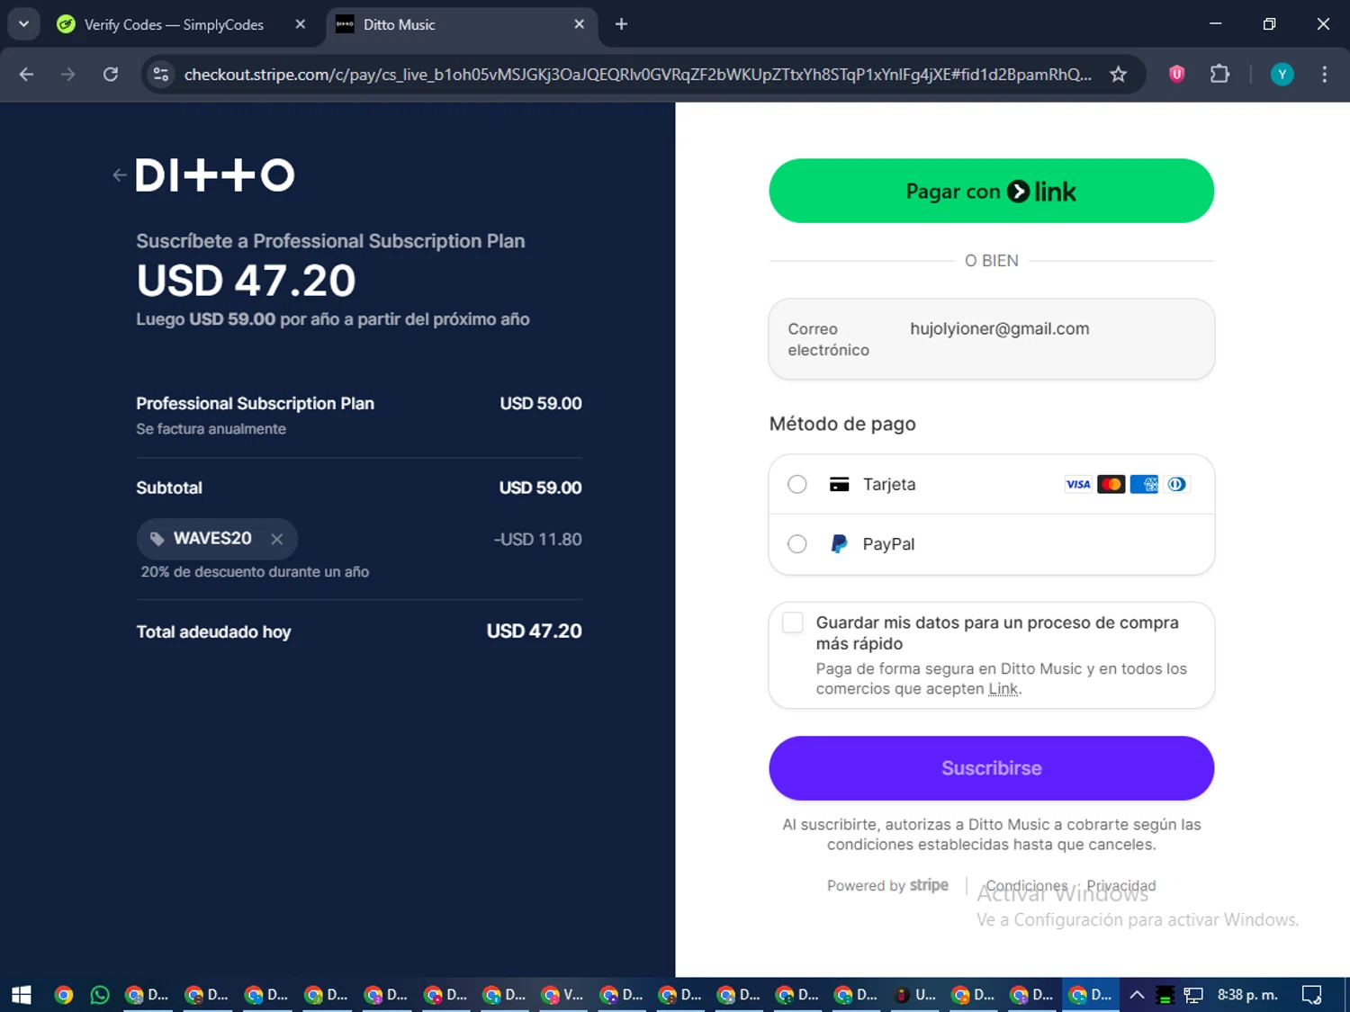Click the Correo electrónico email field

point(992,339)
